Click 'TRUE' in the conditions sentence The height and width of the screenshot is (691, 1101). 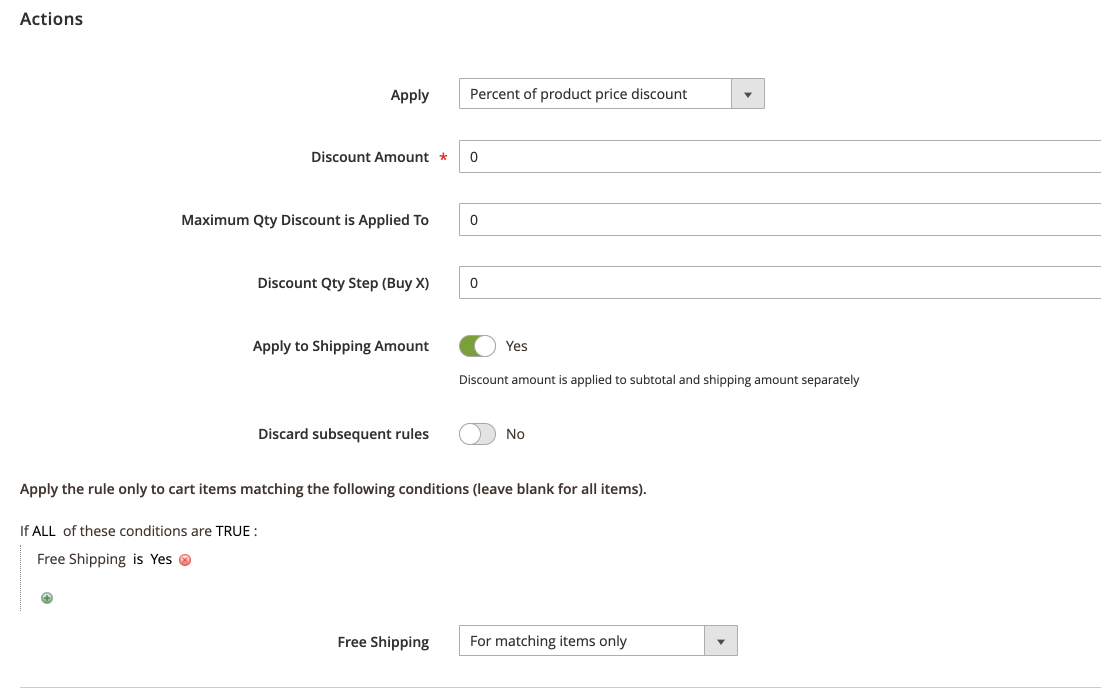[x=233, y=531]
